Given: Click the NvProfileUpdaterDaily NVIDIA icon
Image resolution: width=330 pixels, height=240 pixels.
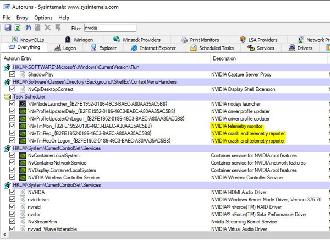Looking at the screenshot, I should pos(23,111).
